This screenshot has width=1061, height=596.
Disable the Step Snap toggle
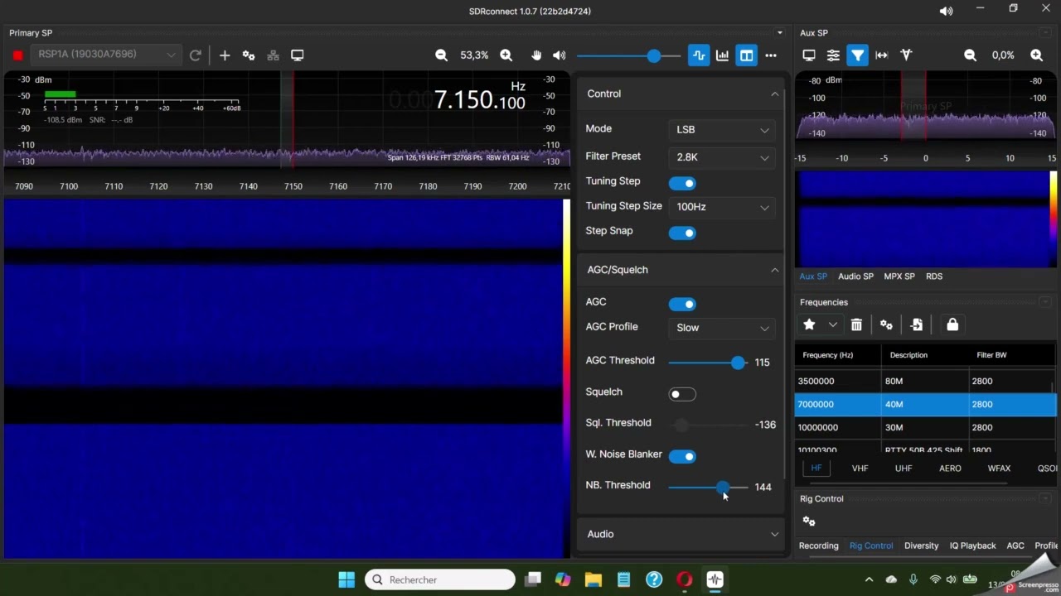[x=682, y=233]
